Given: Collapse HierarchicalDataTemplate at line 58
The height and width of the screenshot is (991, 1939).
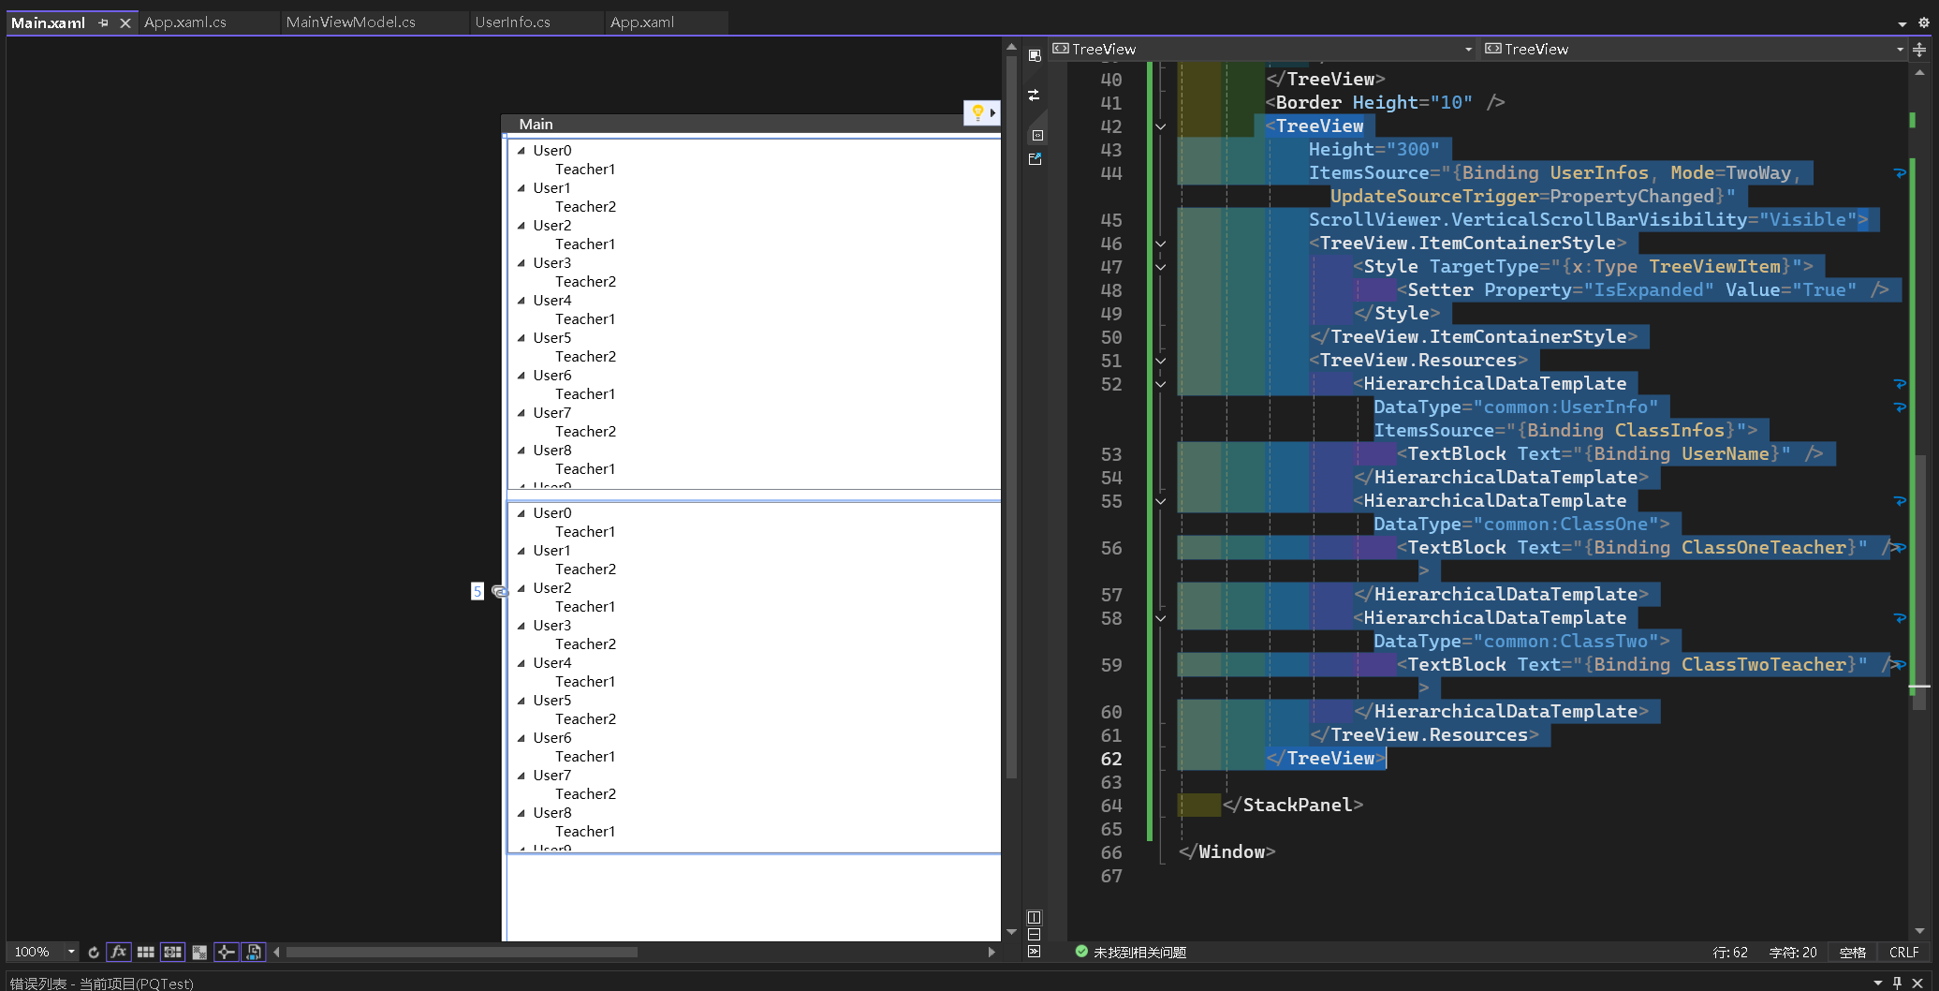Looking at the screenshot, I should [x=1161, y=618].
